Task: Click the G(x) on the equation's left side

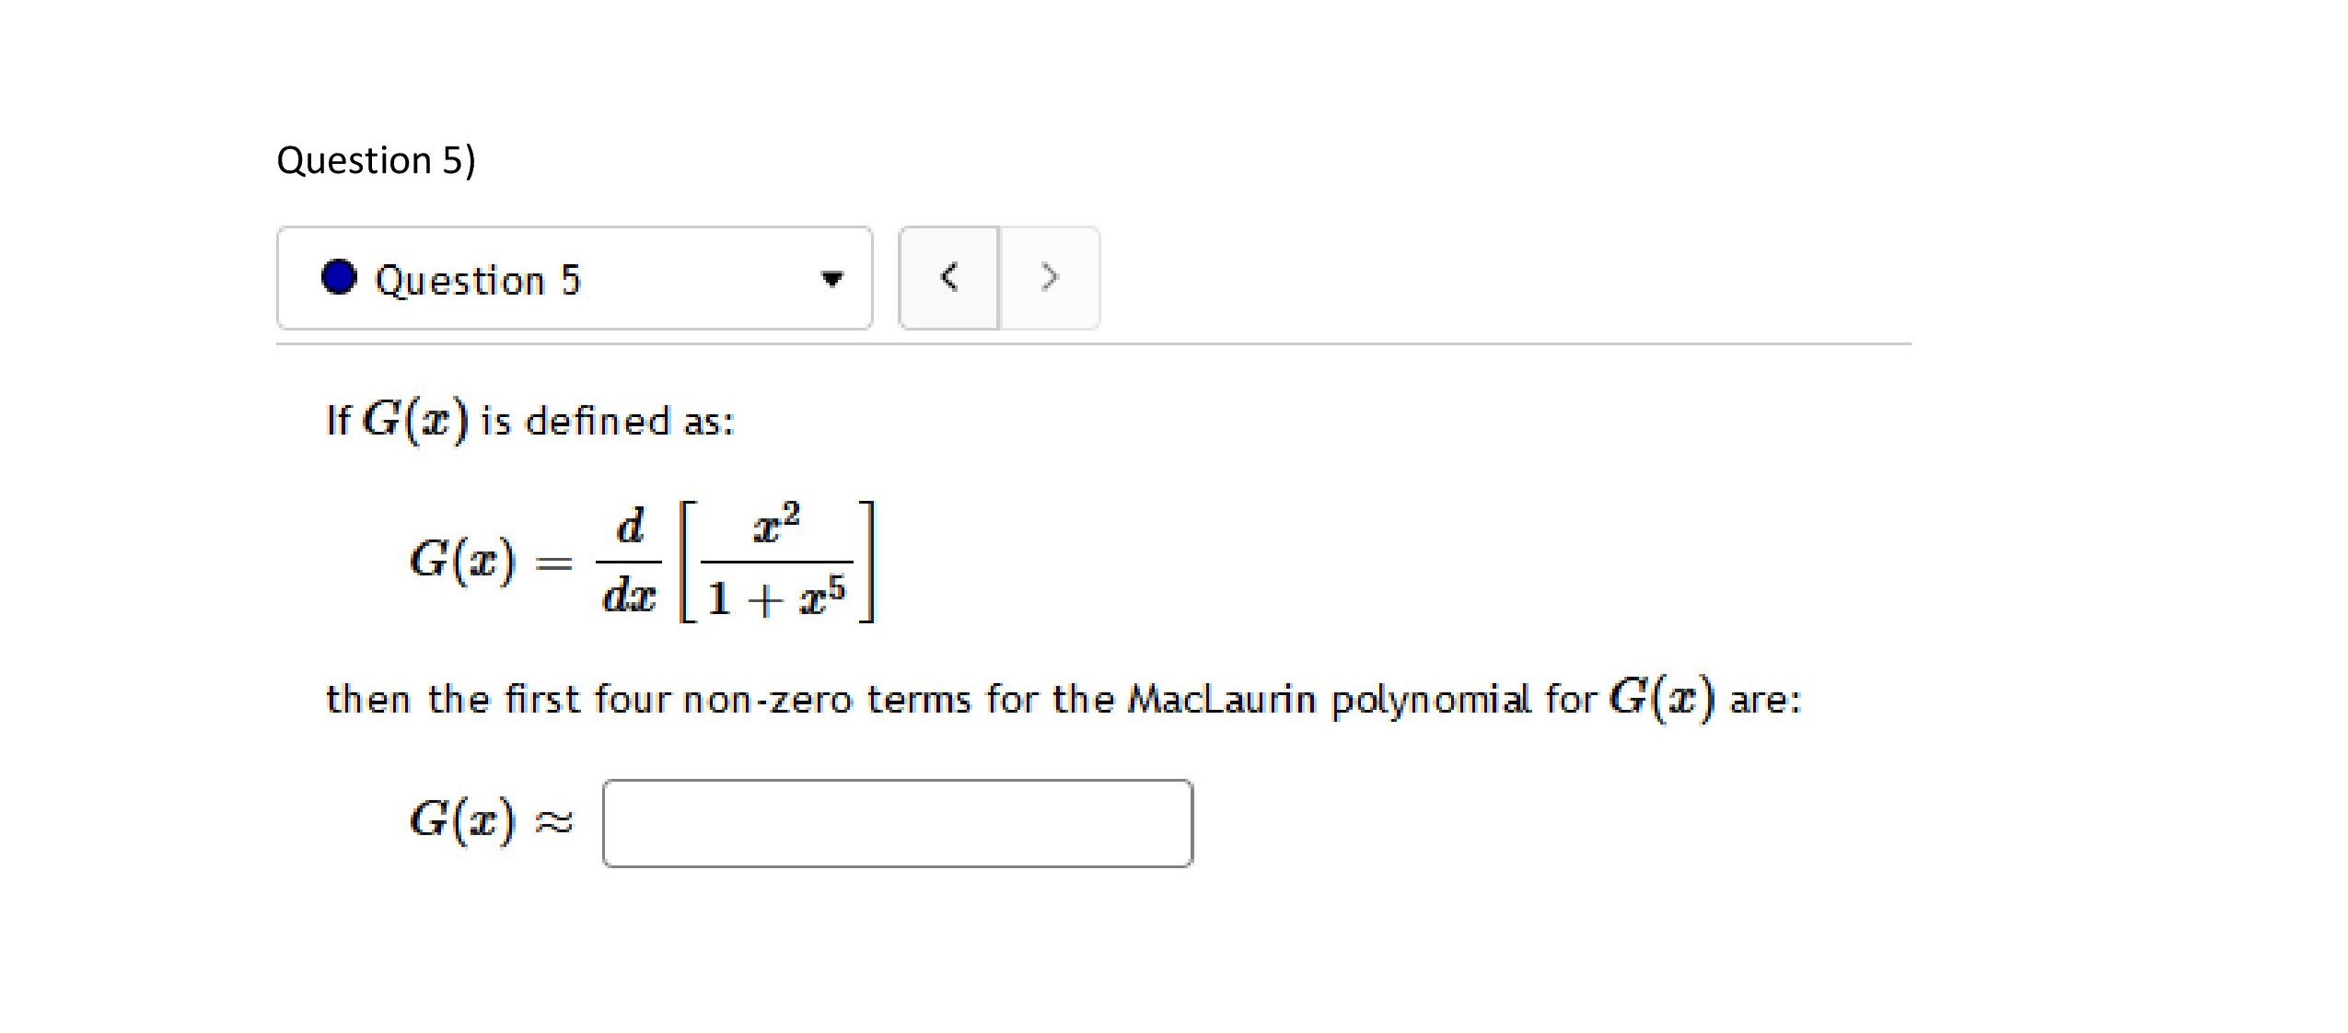Action: pyautogui.click(x=461, y=560)
